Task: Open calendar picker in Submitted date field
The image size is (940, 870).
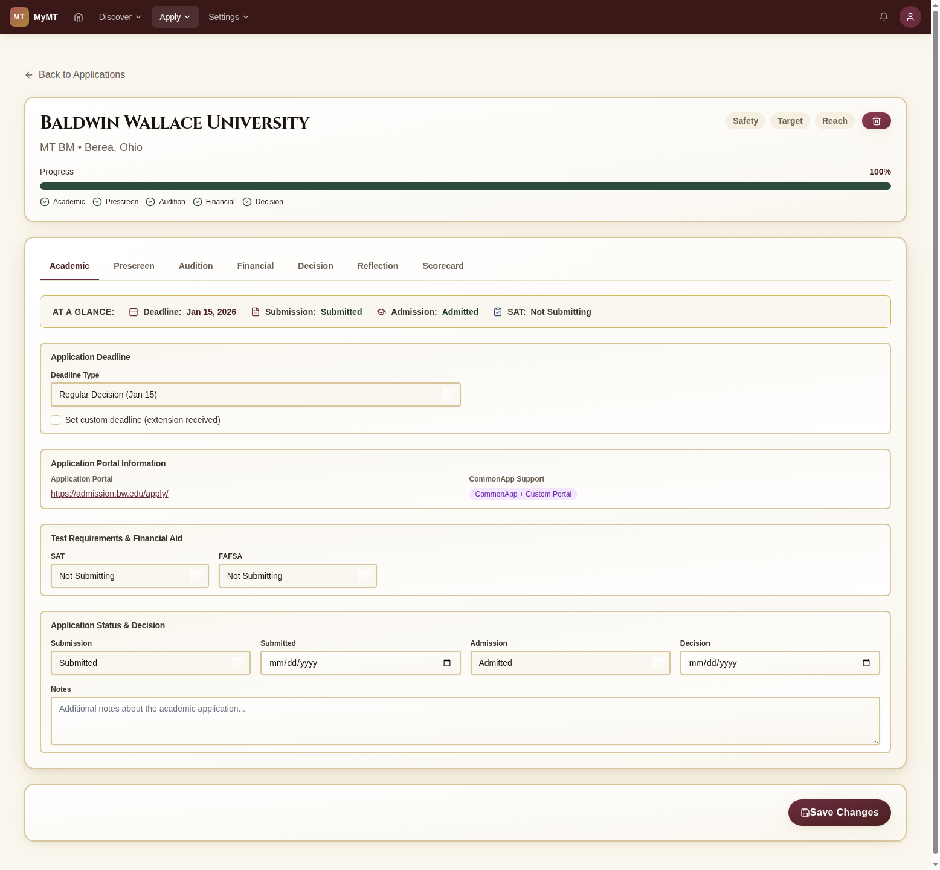Action: pyautogui.click(x=447, y=663)
